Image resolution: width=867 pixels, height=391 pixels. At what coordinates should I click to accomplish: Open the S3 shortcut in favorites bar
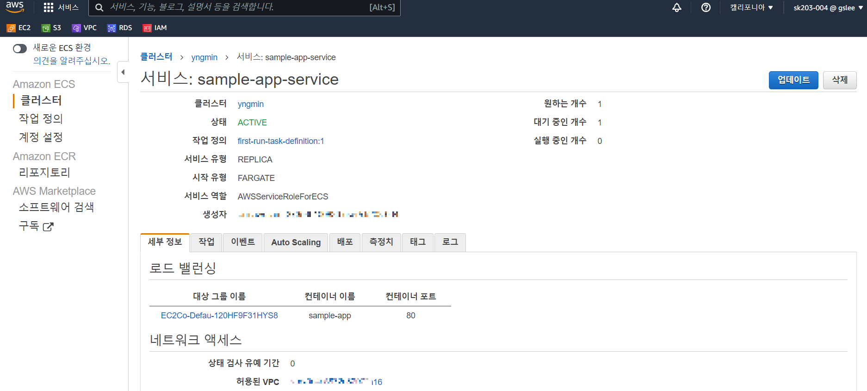[51, 28]
